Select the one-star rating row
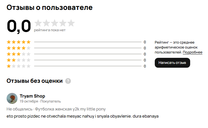 tap(19, 66)
